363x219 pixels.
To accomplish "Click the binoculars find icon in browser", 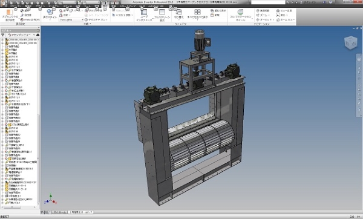I will click(x=38, y=35).
